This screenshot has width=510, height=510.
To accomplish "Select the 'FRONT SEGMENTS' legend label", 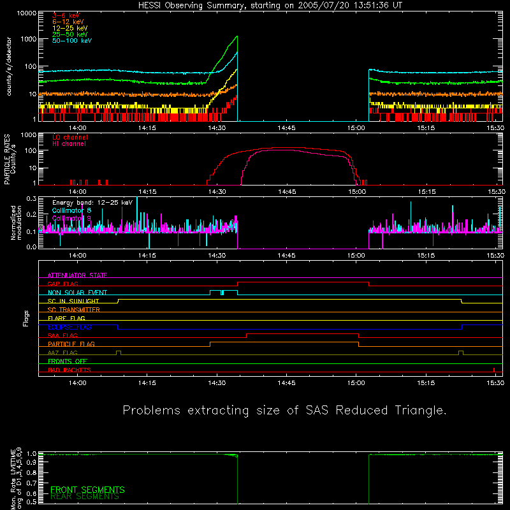I will point(87,490).
